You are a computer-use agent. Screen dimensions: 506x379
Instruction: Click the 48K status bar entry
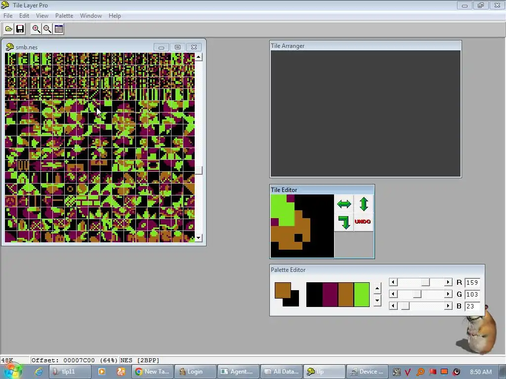tap(7, 360)
